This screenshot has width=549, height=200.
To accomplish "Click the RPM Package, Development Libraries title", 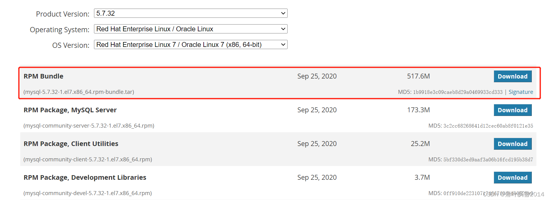I will coord(85,177).
